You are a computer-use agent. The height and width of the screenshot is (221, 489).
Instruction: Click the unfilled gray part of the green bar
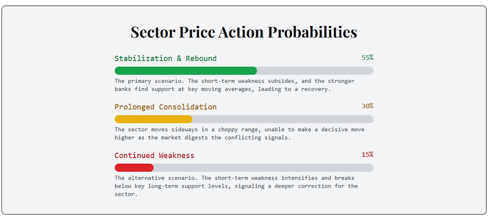[315, 71]
